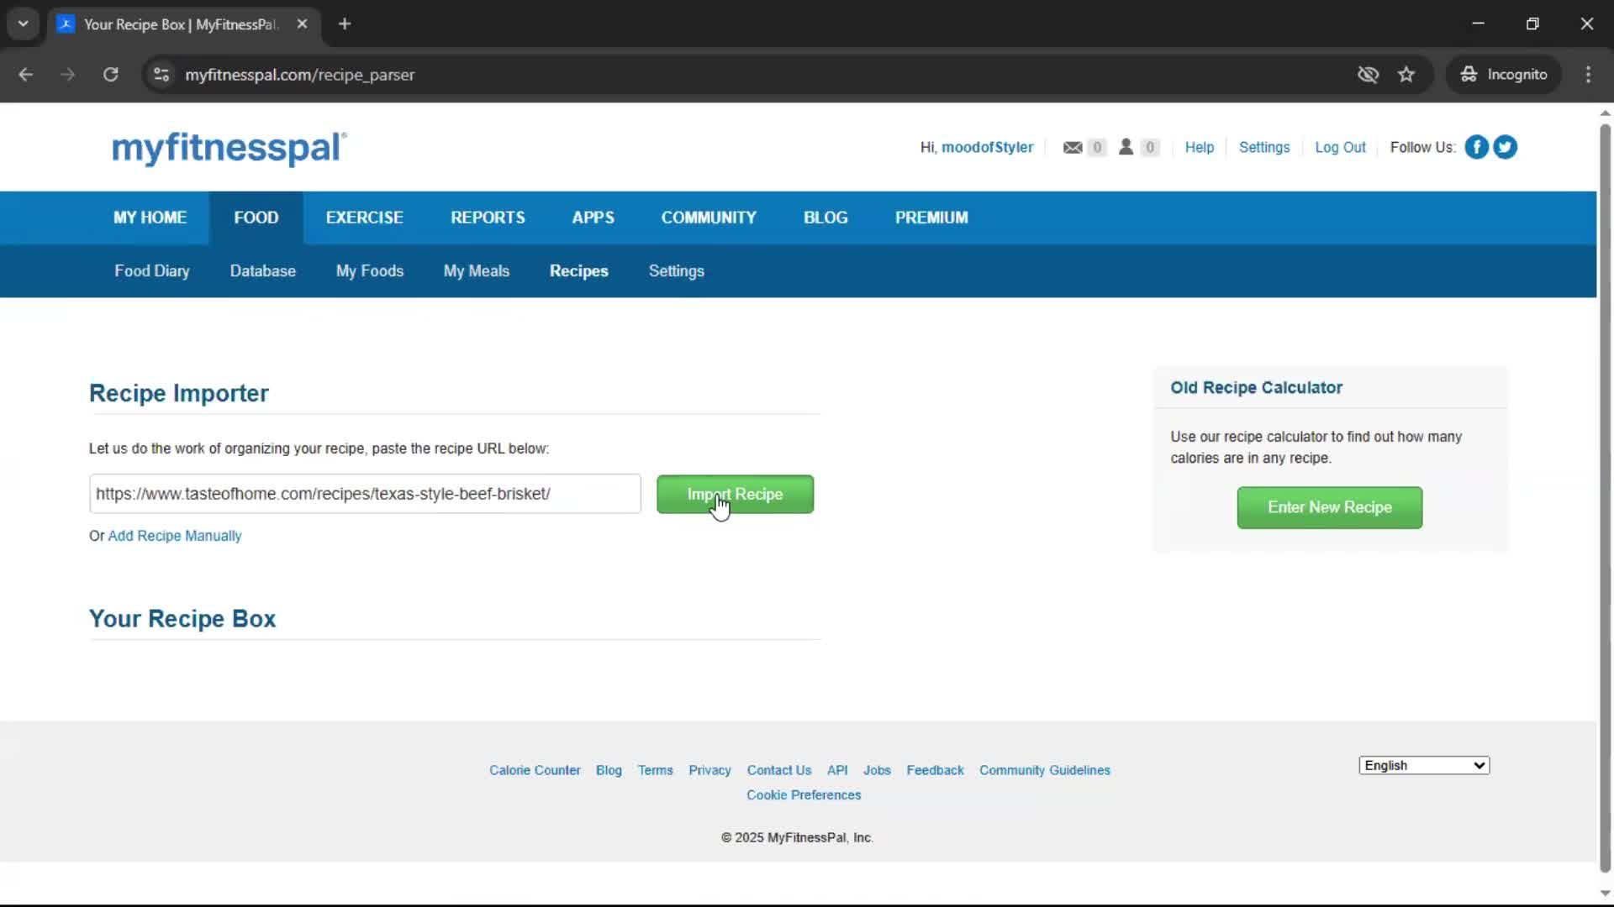This screenshot has height=907, width=1614.
Task: Open the Blog footer link
Action: tap(609, 770)
